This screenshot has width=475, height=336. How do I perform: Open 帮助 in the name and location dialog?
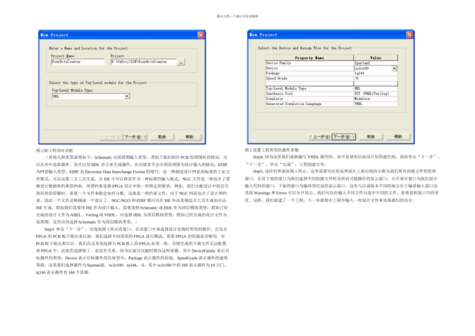coord(189,136)
